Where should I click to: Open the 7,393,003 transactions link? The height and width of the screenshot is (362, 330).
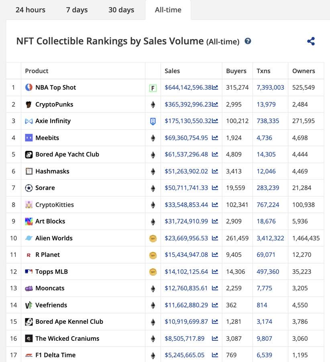pyautogui.click(x=270, y=87)
